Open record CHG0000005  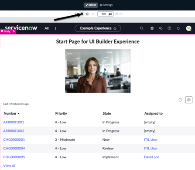click(x=14, y=157)
